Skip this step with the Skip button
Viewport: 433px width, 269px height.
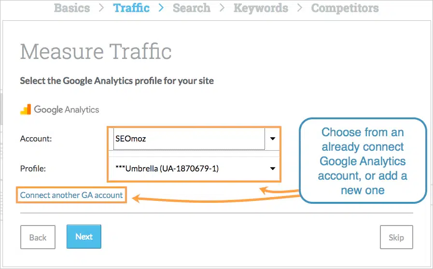[x=396, y=237]
